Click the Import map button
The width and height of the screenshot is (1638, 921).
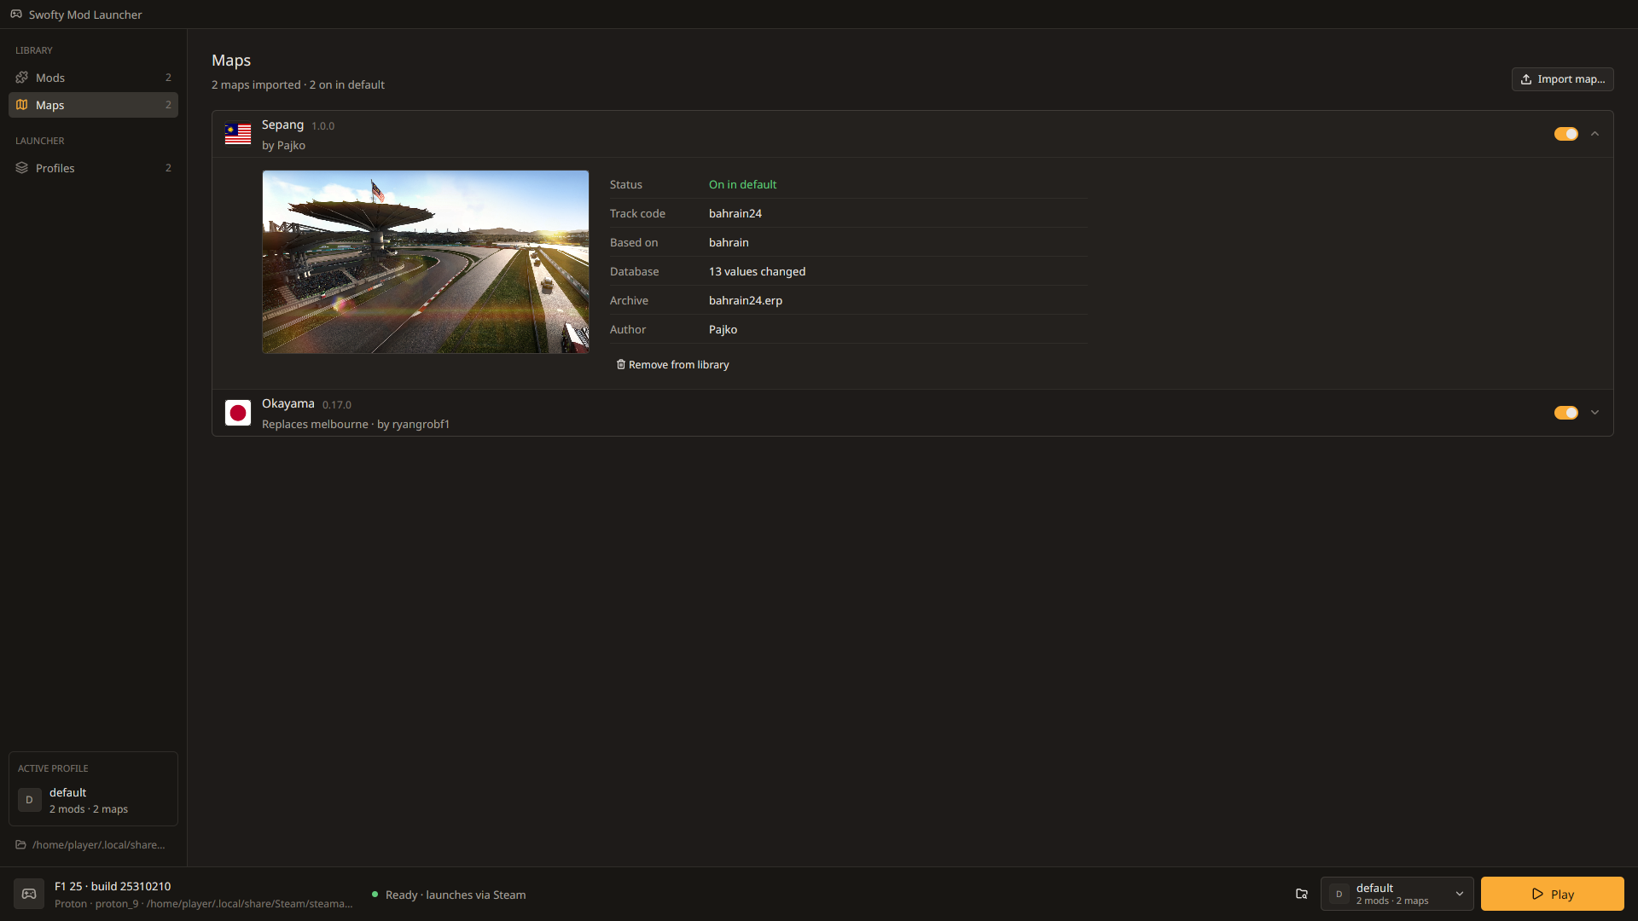point(1563,79)
